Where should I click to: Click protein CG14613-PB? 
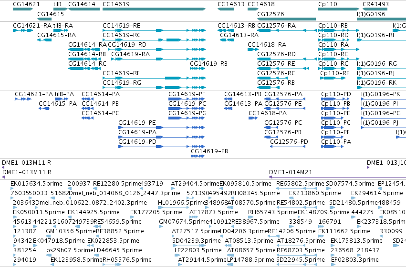(243, 94)
